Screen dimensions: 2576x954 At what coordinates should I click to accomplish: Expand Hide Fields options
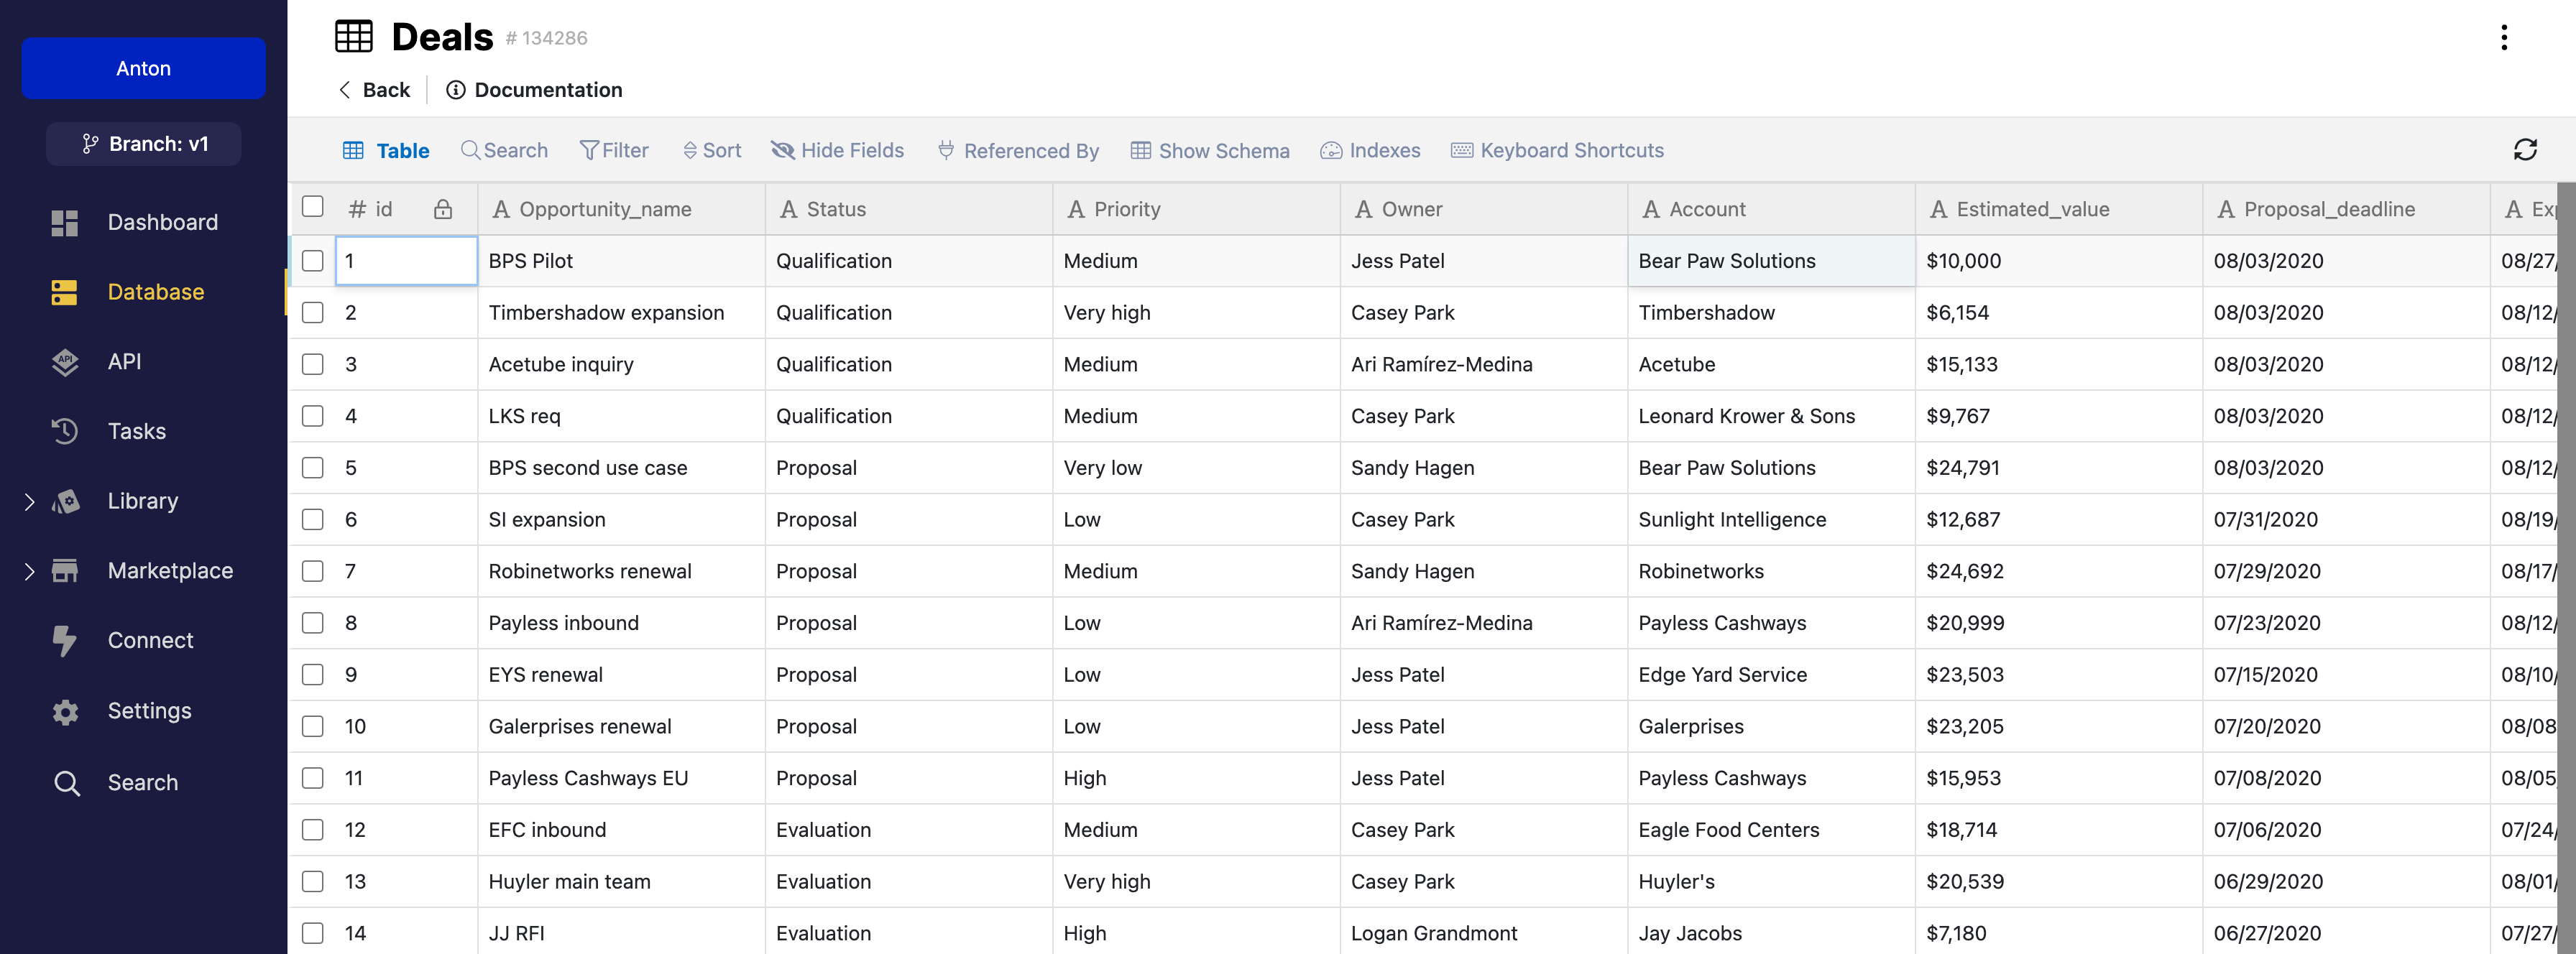(838, 149)
